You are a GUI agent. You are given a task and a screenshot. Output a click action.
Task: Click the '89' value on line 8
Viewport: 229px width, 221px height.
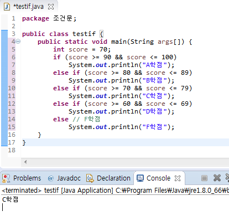[x=185, y=73]
